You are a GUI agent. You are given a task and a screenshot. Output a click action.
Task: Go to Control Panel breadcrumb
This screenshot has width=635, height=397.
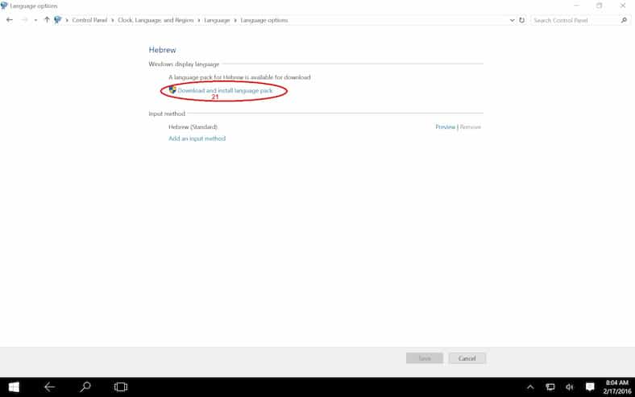[x=89, y=20]
